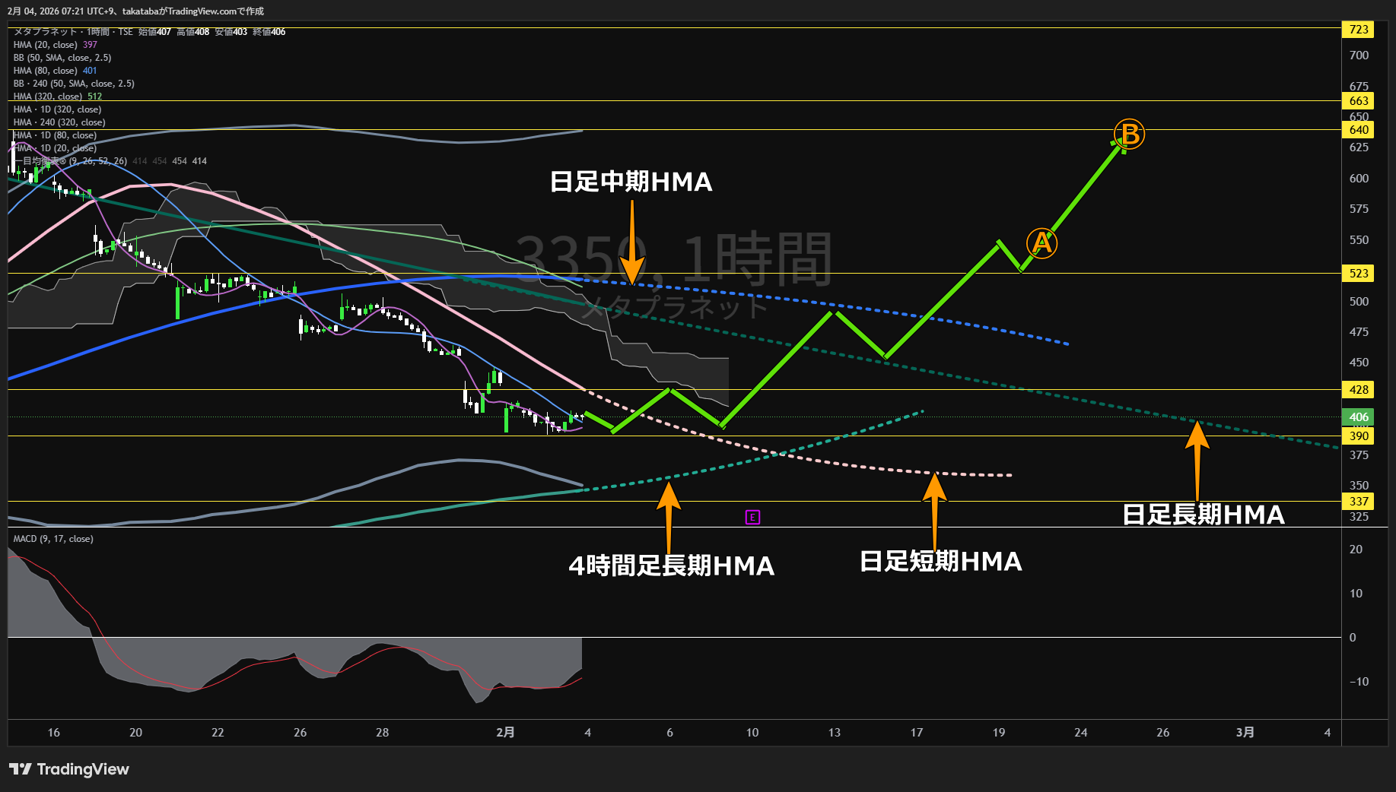Image resolution: width=1396 pixels, height=792 pixels.
Task: Click the yellow 663 price line label
Action: tap(1359, 101)
